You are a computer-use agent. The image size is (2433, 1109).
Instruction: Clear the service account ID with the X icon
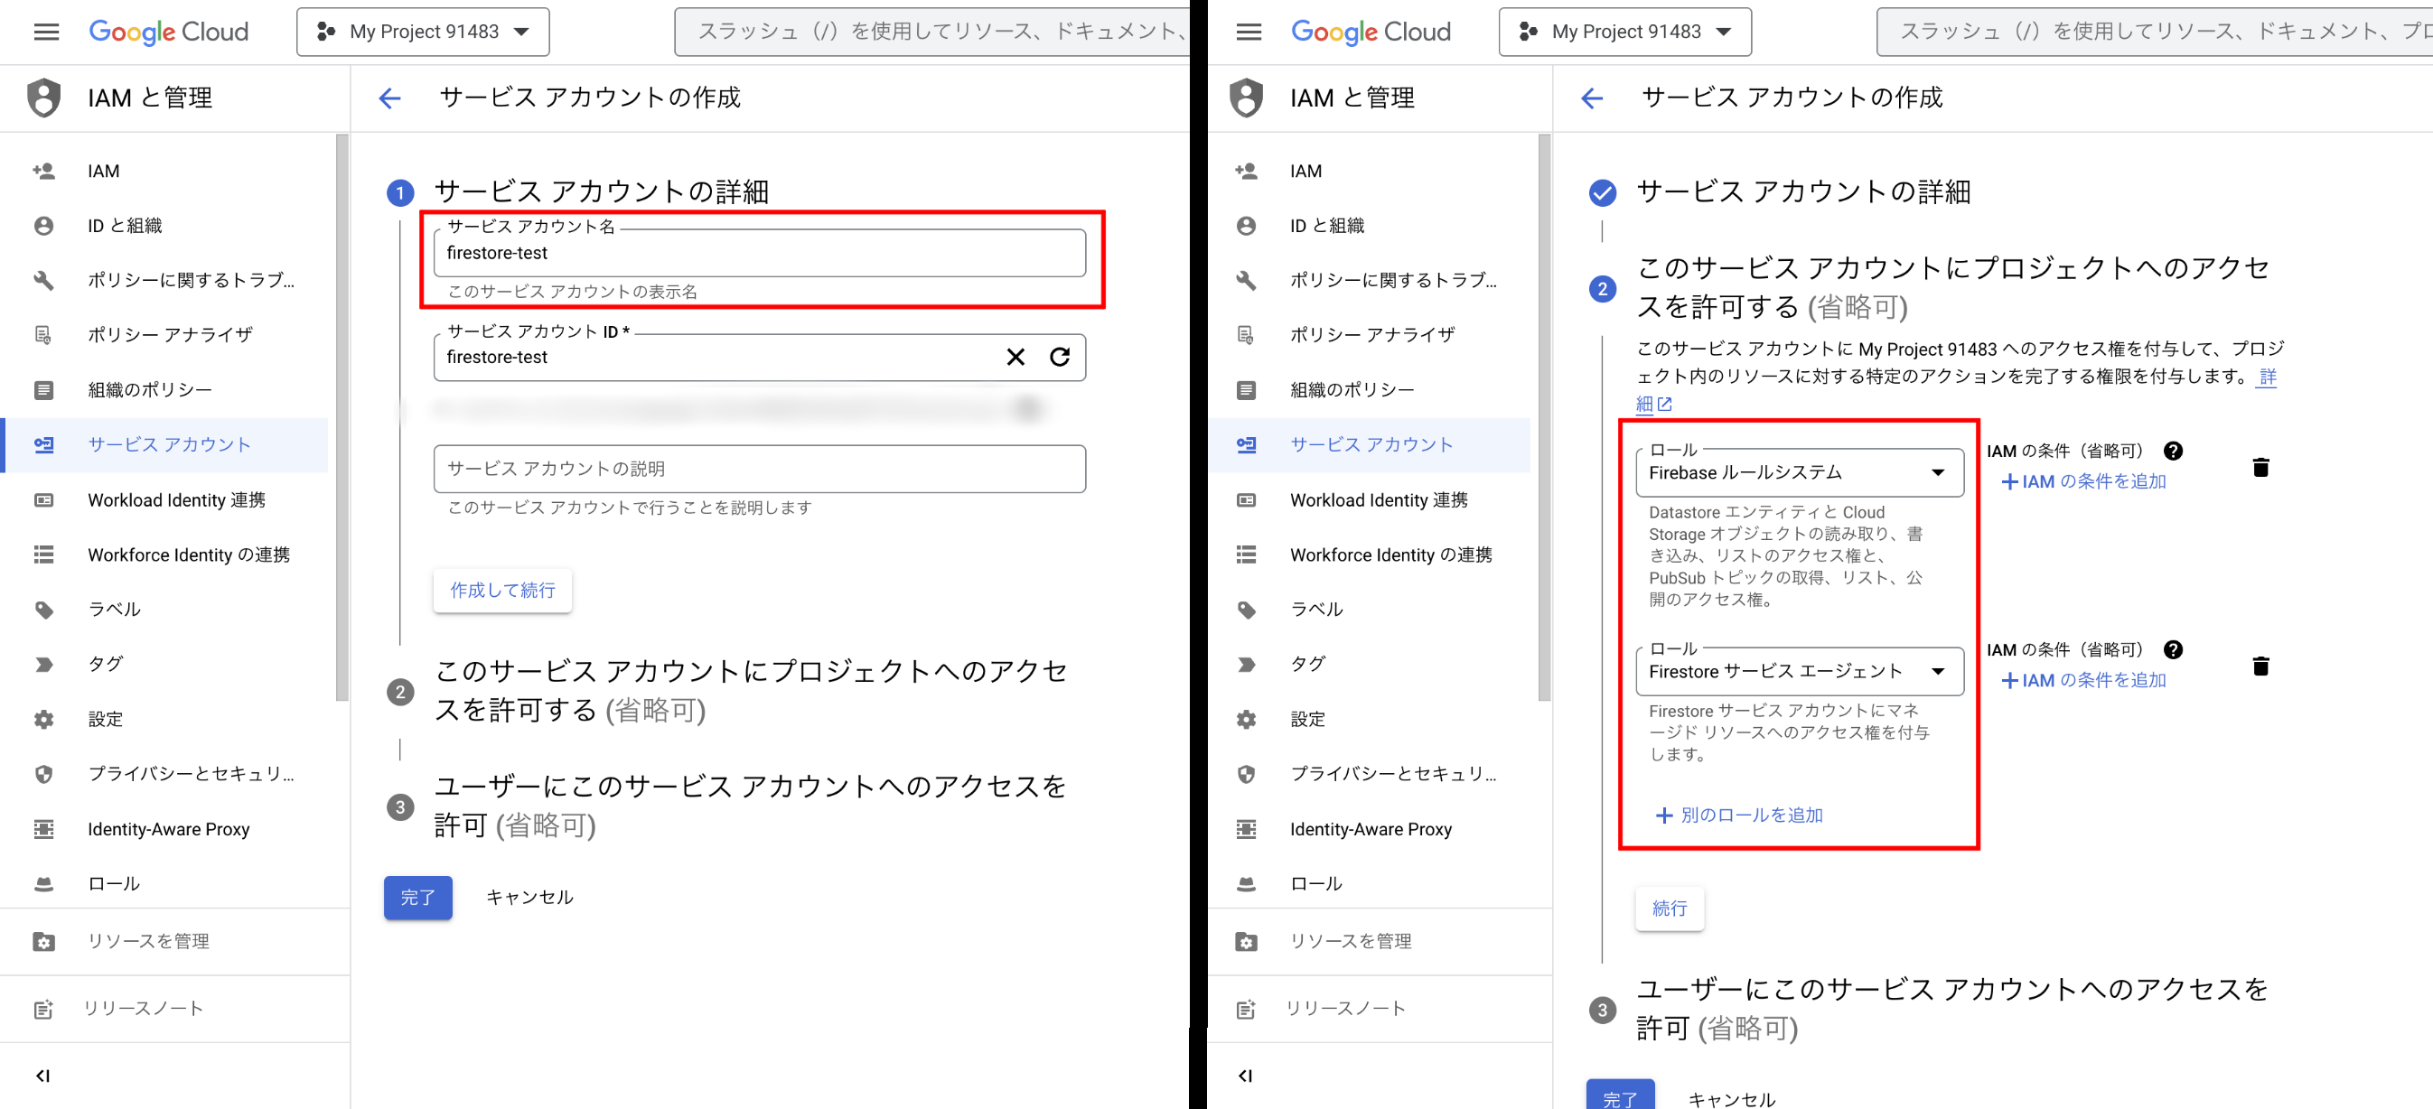point(1015,358)
